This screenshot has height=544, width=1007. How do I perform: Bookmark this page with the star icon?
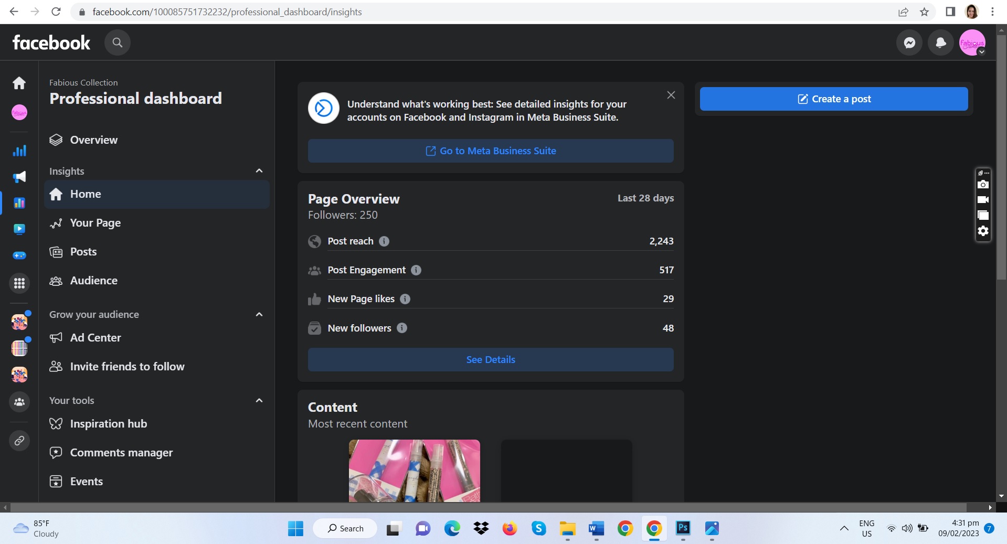(925, 12)
